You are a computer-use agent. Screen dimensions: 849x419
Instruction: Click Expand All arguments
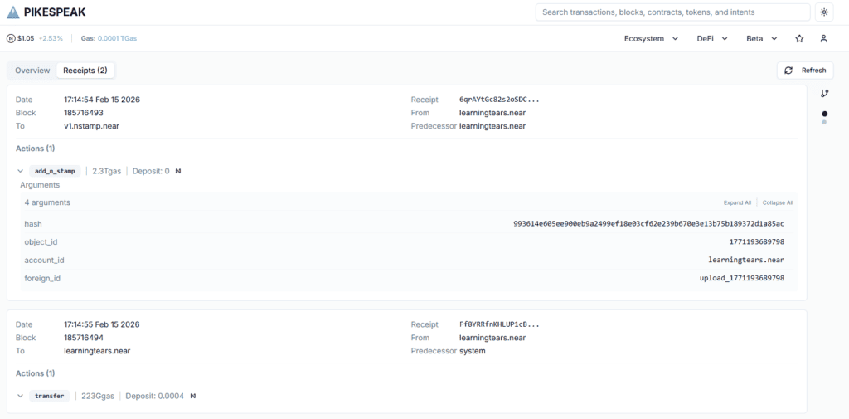click(x=737, y=202)
